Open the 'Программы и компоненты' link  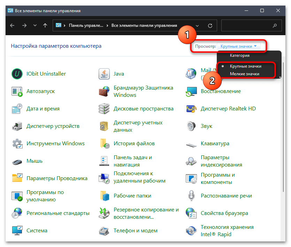(217, 178)
